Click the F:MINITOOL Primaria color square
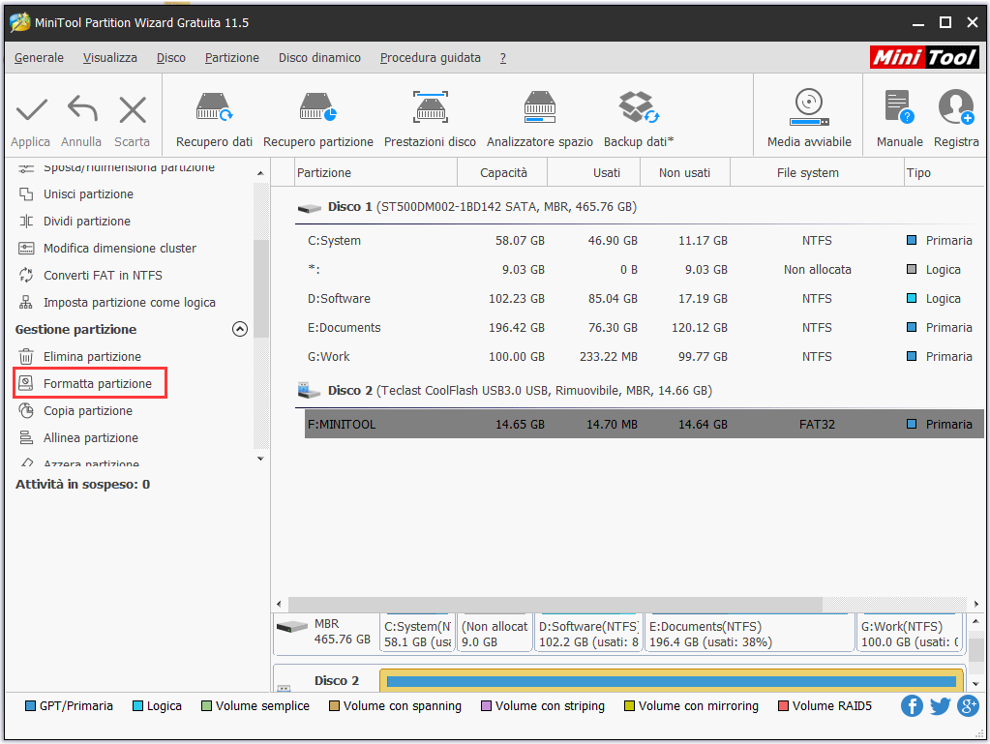Screen dimensions: 990x744 tap(912, 425)
